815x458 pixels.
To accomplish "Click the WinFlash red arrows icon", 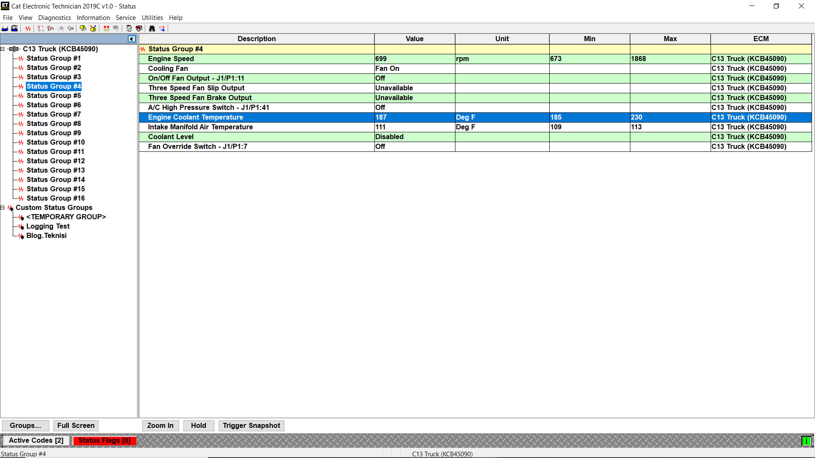I will pos(107,28).
